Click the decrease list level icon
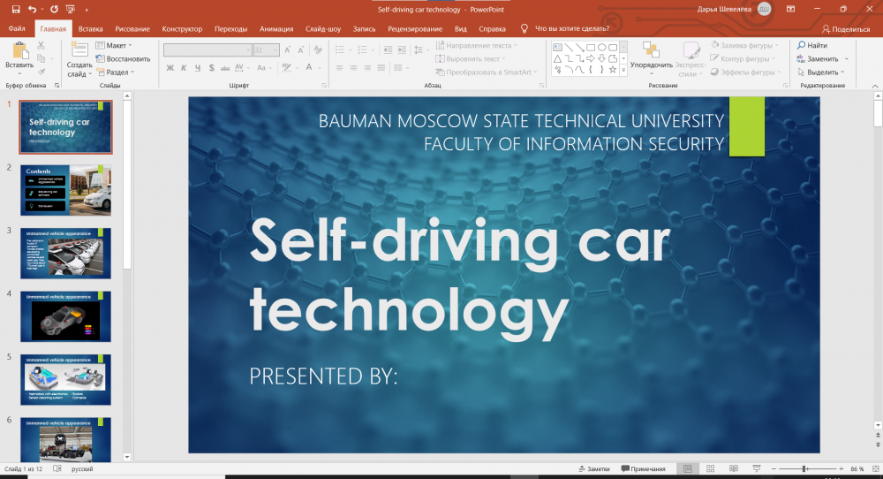Screen dimensions: 883x479 [x=388, y=50]
